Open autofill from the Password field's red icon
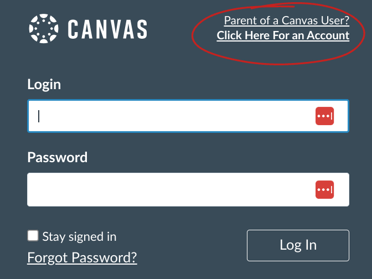Viewport: 372px width, 279px height. pos(324,190)
